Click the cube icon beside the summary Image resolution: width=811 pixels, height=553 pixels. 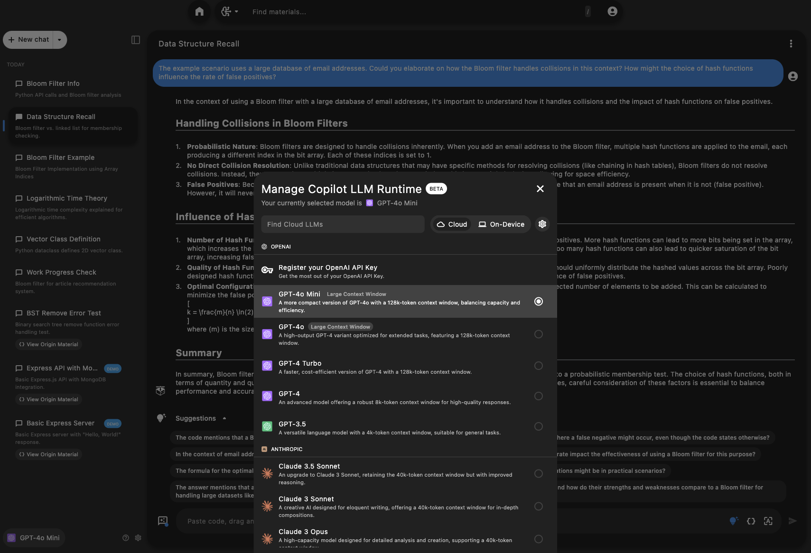(x=160, y=391)
